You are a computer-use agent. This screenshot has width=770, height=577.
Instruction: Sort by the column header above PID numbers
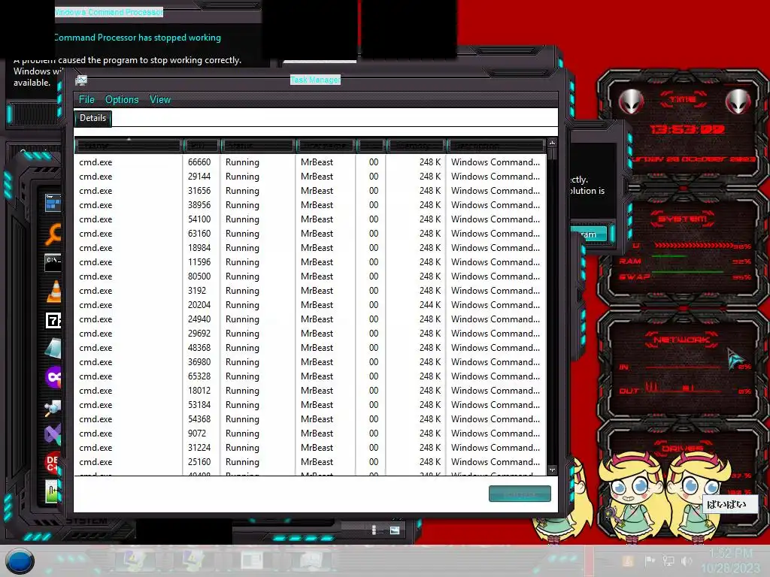pos(200,146)
